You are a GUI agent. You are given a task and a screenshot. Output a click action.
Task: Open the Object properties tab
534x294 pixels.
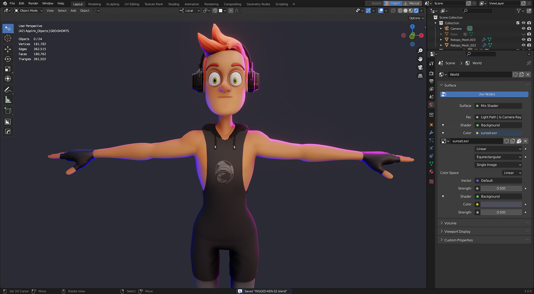tap(432, 125)
